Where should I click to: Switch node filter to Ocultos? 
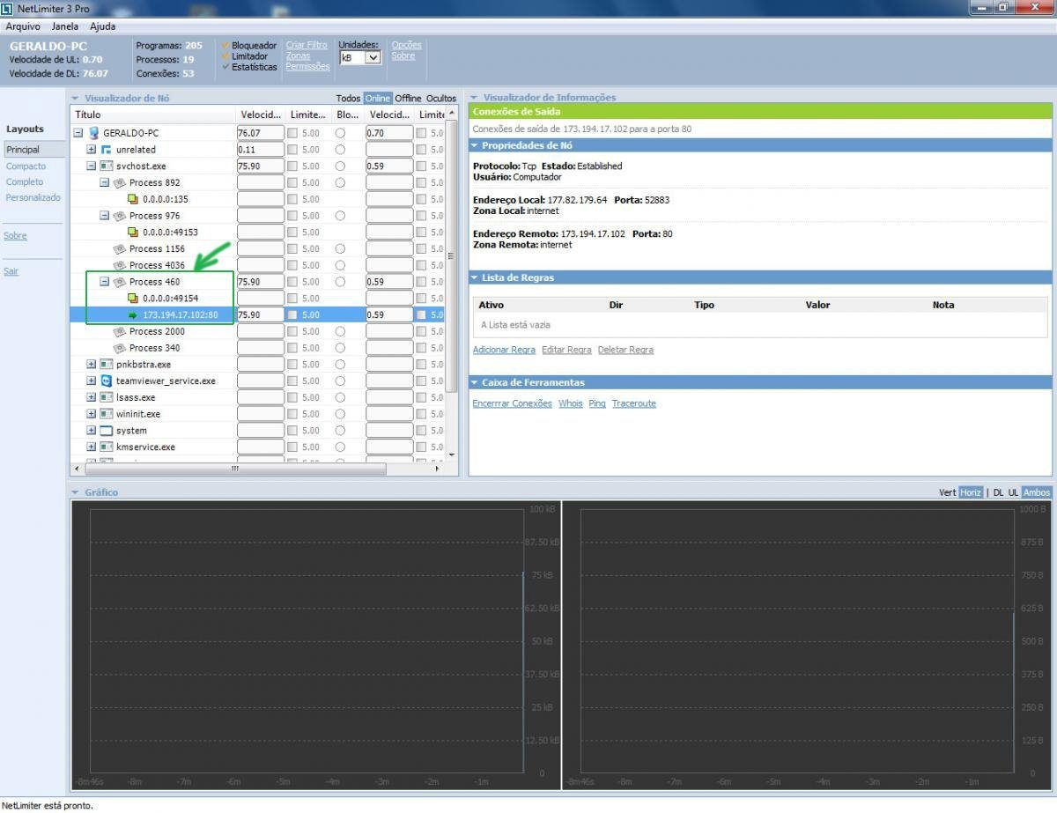pos(441,99)
